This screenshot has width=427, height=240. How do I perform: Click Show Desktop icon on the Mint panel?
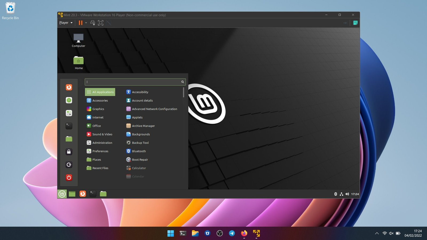tap(72, 194)
